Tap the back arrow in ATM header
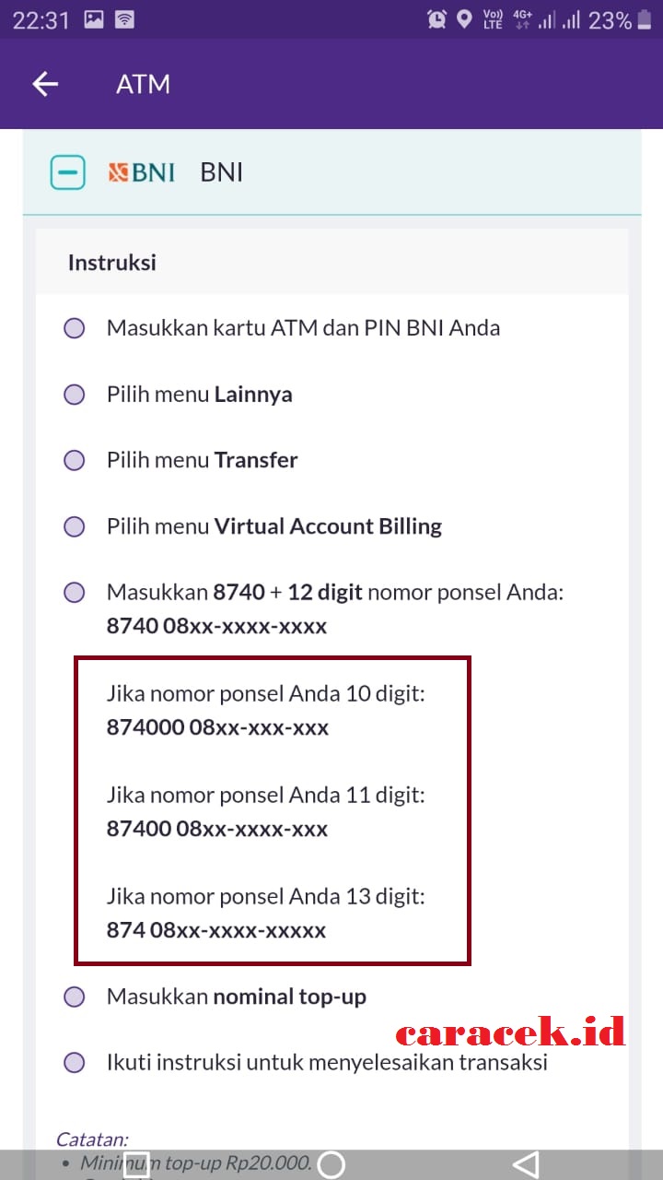Screen dimensions: 663x1180 45,84
